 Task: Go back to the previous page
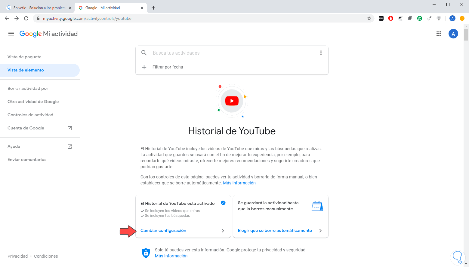[7, 18]
